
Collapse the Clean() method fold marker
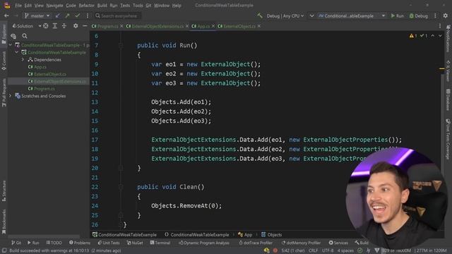coord(121,187)
